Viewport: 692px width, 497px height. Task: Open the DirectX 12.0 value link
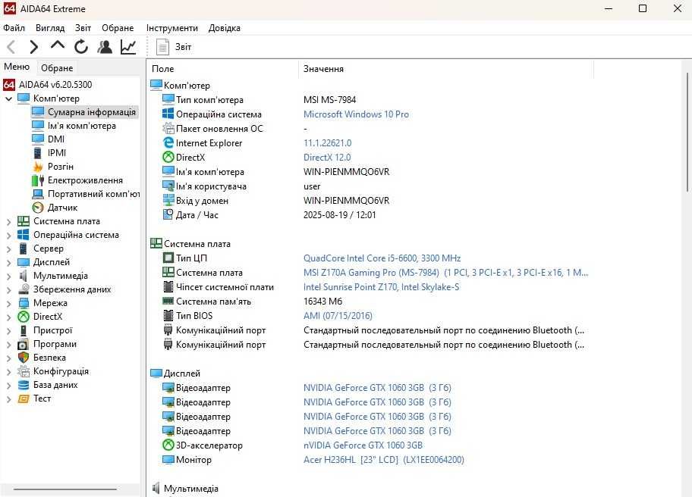pyautogui.click(x=327, y=158)
